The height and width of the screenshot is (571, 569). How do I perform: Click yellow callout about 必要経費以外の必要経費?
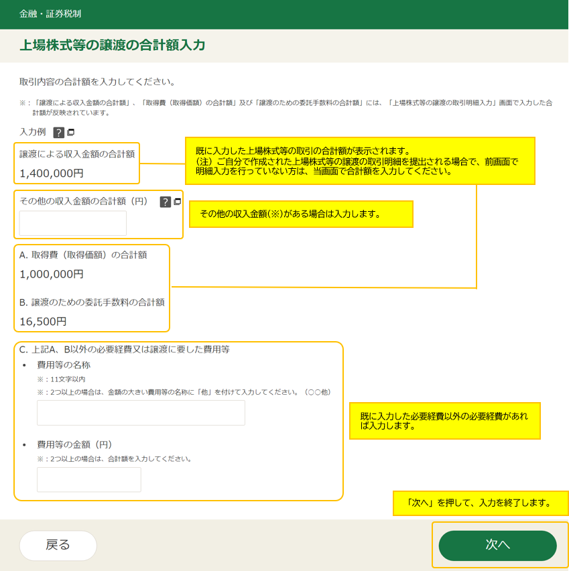tap(445, 420)
